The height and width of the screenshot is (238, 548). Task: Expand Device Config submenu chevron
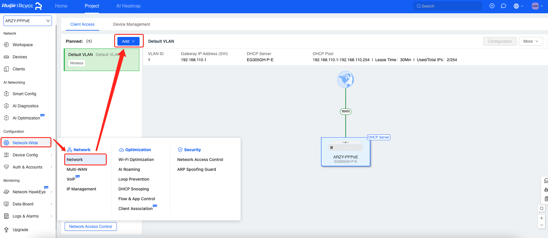click(x=51, y=155)
